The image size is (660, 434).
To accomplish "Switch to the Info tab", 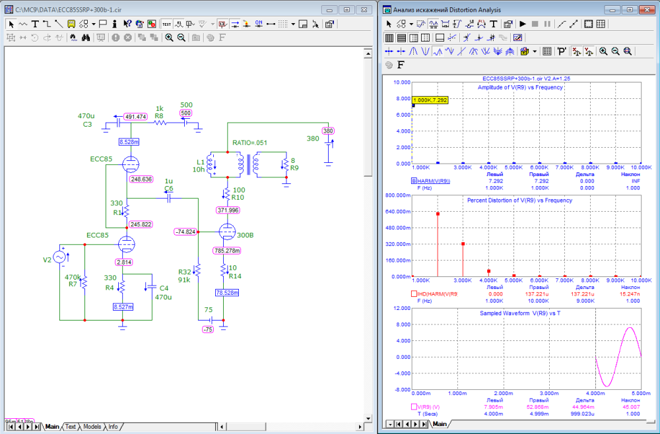I will click(114, 427).
